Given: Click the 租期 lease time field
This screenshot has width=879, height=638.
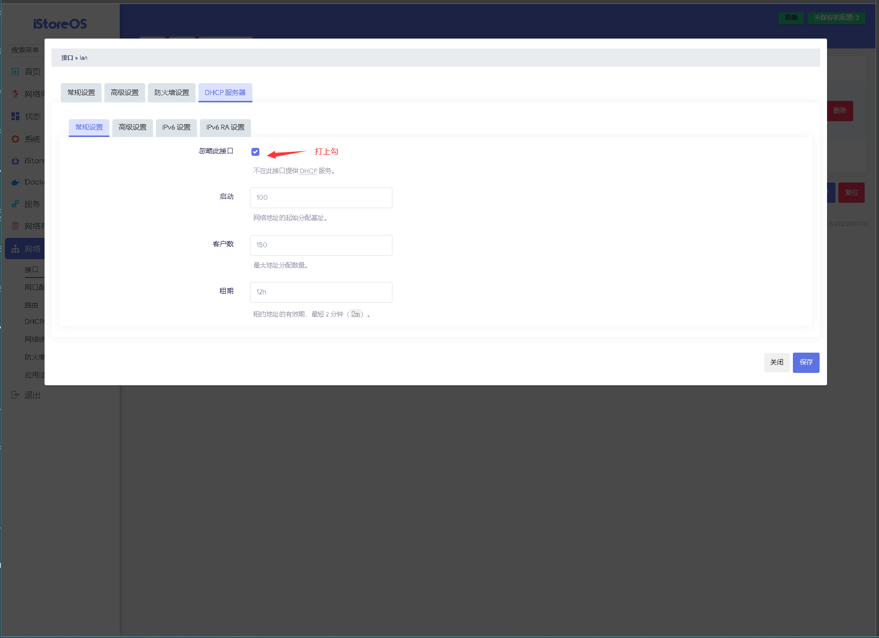Looking at the screenshot, I should (x=321, y=292).
